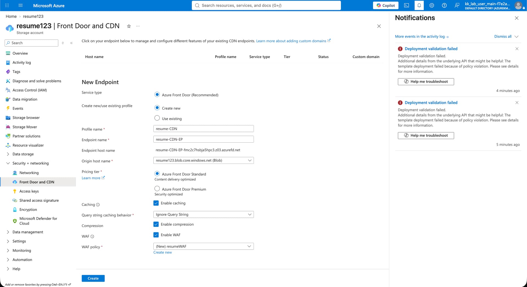Click Dismiss all notifications
This screenshot has height=287, width=527.
pyautogui.click(x=503, y=37)
